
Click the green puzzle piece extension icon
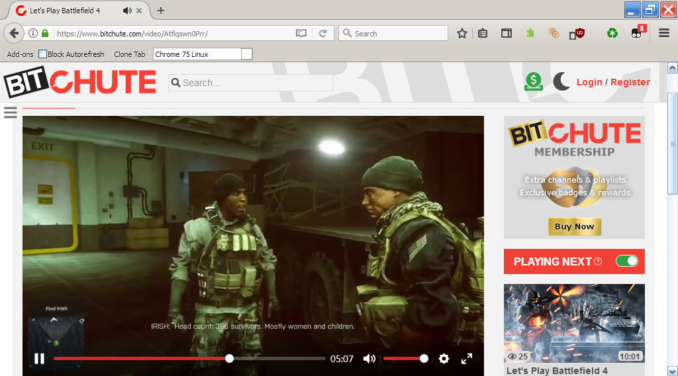(x=530, y=33)
